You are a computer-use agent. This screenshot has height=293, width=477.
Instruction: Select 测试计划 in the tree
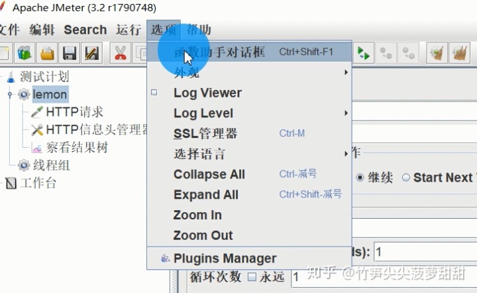click(44, 77)
